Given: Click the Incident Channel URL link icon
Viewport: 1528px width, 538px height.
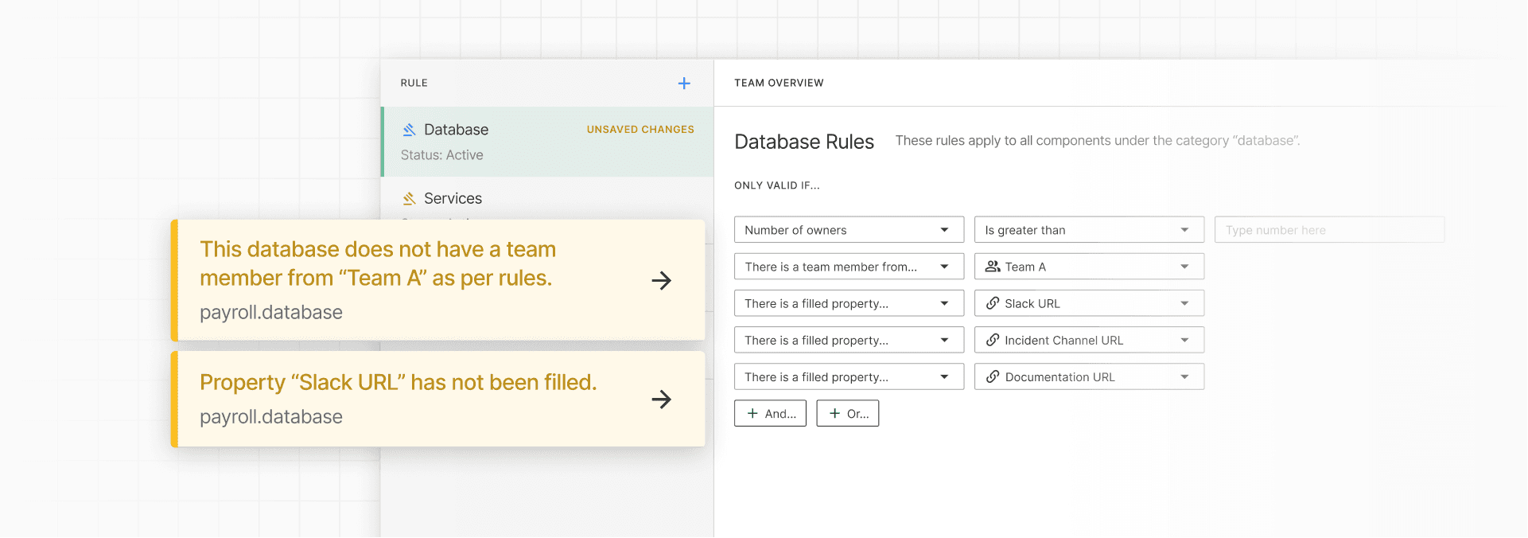Looking at the screenshot, I should point(993,340).
